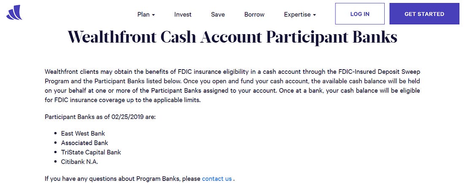This screenshot has width=464, height=186.
Task: Select the Citibank N.A. list entry
Action: tap(79, 162)
